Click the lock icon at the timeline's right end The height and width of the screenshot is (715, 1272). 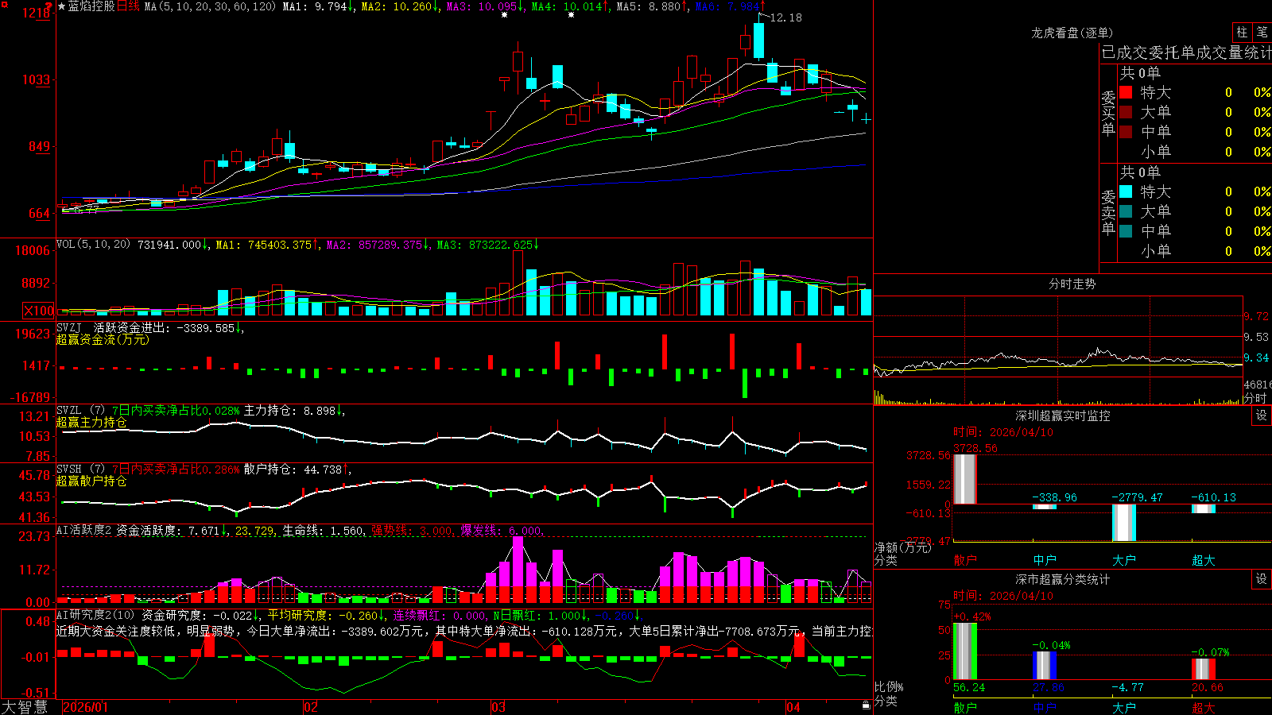click(866, 705)
